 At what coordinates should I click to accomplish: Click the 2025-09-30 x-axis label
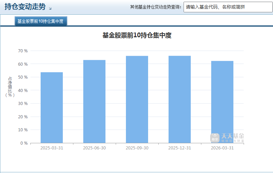[x=137, y=148]
